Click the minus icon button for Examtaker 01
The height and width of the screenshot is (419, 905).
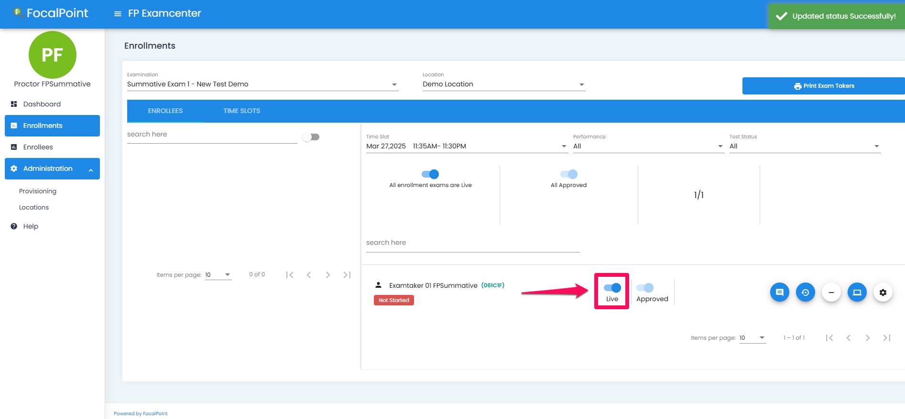coord(831,293)
